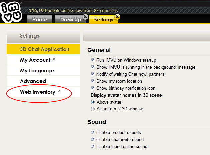Toggle Run IMVU on Windows startup
Image resolution: width=210 pixels, height=155 pixels.
tap(93, 60)
